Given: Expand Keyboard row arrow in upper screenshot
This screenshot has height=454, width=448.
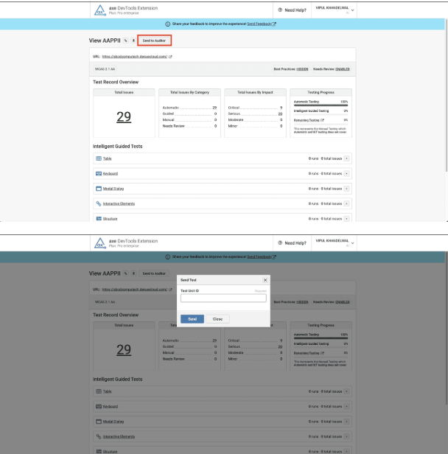Looking at the screenshot, I should [x=347, y=173].
